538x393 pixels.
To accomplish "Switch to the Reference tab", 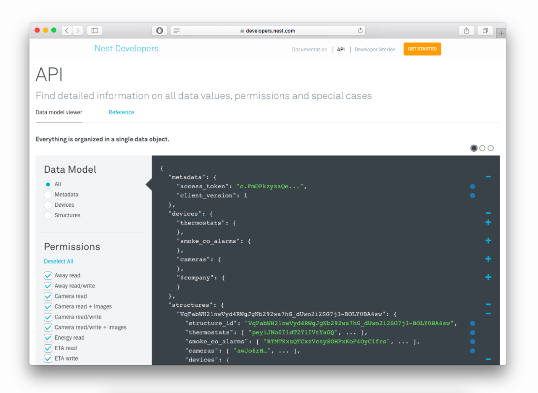I will tap(121, 112).
